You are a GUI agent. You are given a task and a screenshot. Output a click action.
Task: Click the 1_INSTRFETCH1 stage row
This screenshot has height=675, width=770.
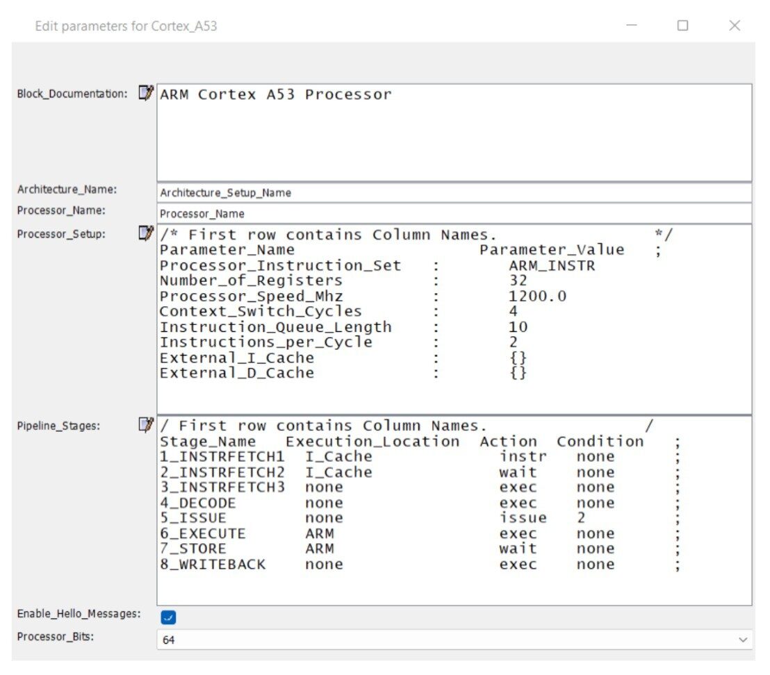coord(222,456)
